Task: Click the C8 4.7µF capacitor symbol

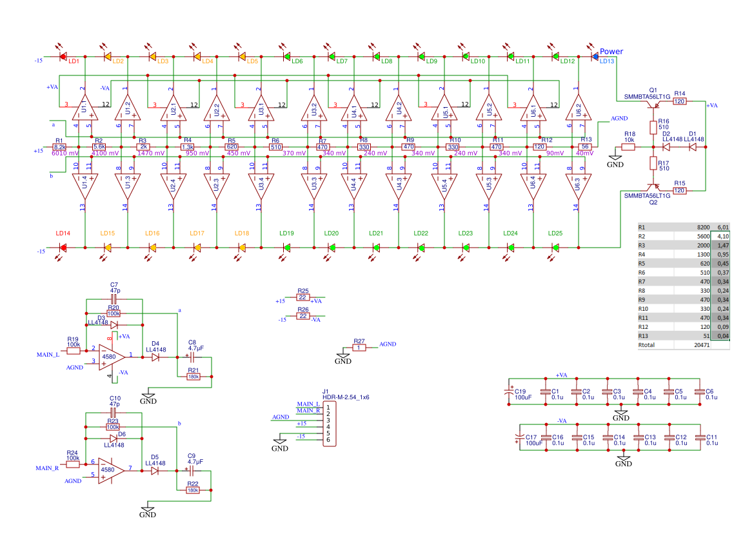Action: [192, 357]
